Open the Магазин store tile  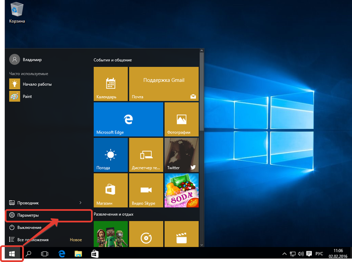111,190
